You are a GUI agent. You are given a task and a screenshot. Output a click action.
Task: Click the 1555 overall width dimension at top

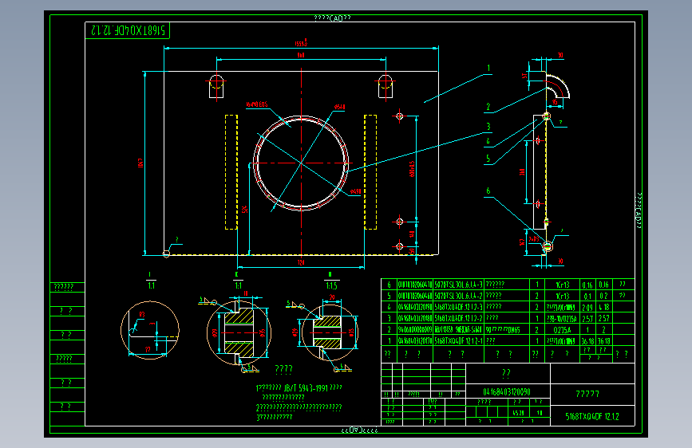(x=301, y=43)
